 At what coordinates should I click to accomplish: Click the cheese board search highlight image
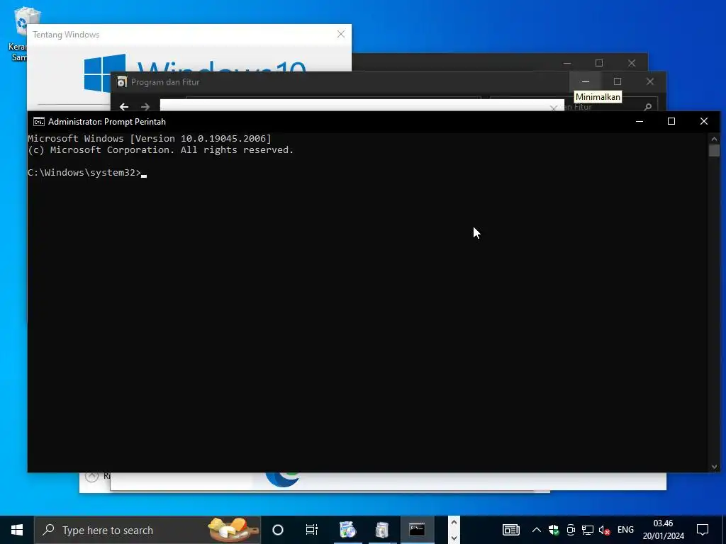click(233, 530)
